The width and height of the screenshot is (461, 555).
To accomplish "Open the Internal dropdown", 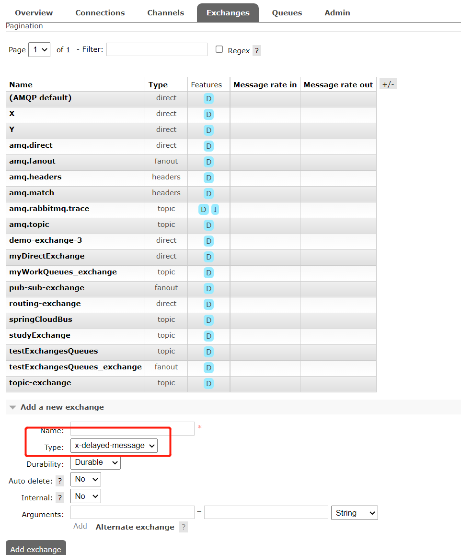I will click(86, 496).
